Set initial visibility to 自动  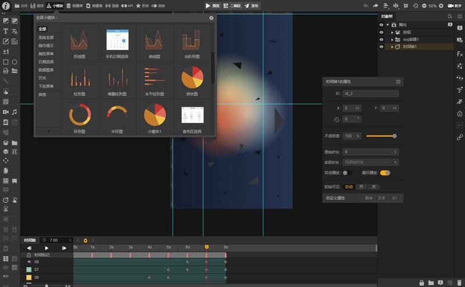pyautogui.click(x=349, y=187)
